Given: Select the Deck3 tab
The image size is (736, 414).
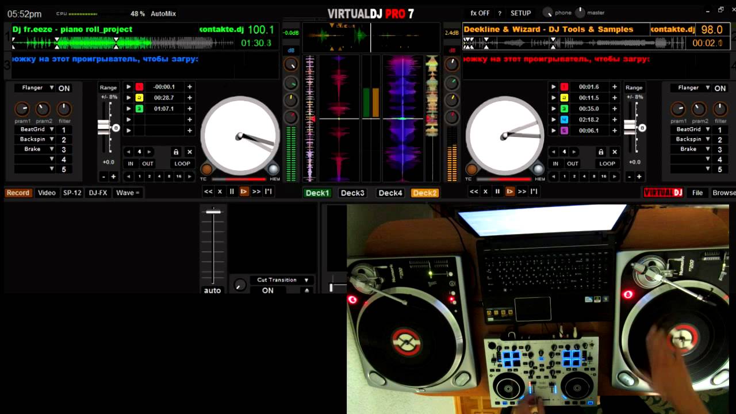Looking at the screenshot, I should 352,193.
